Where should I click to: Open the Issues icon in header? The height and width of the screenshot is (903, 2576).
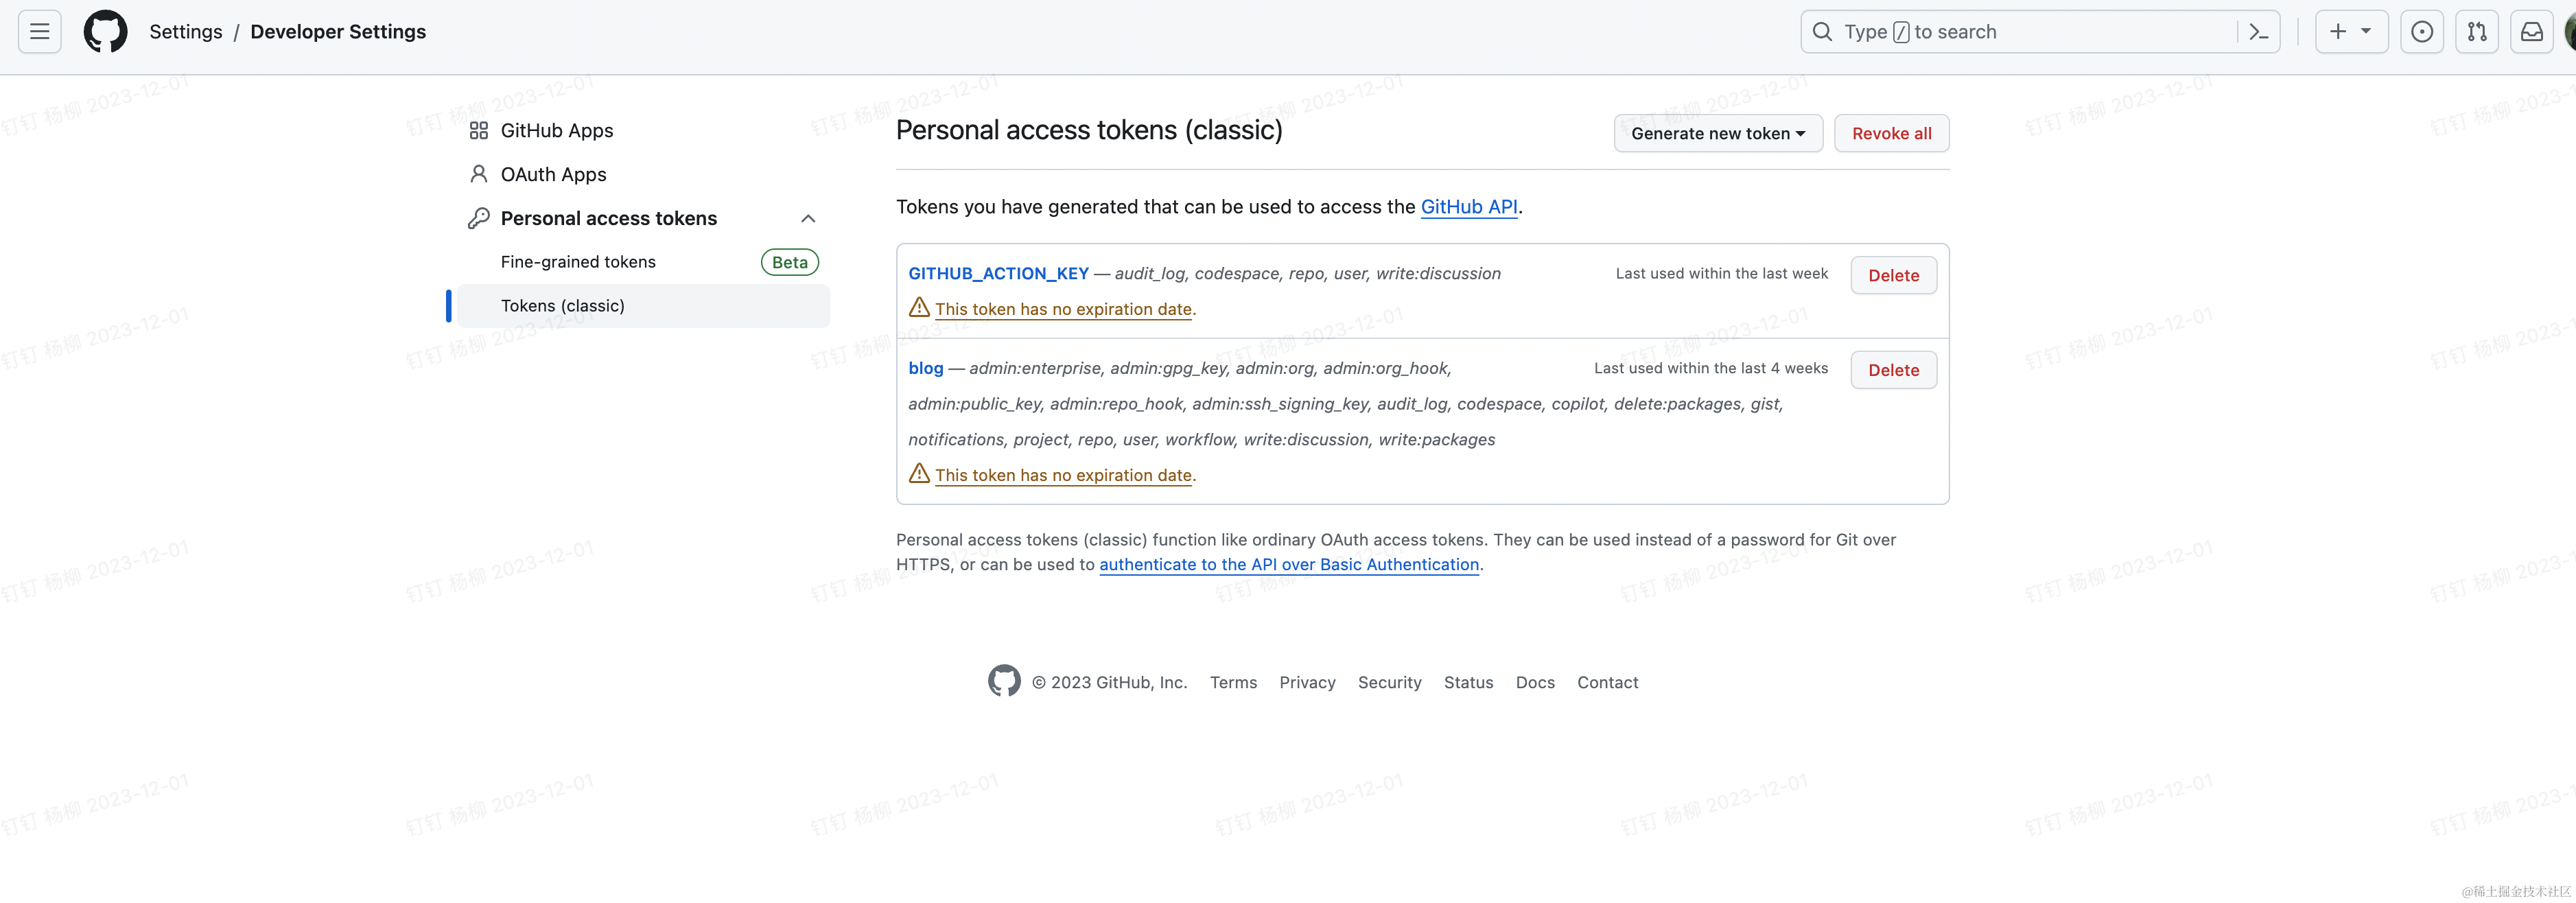tap(2421, 32)
